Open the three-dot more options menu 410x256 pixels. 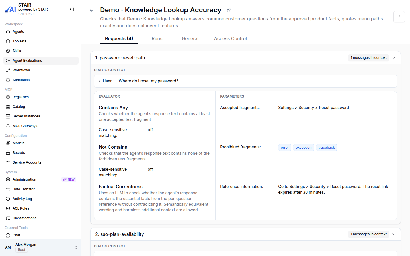tap(399, 17)
